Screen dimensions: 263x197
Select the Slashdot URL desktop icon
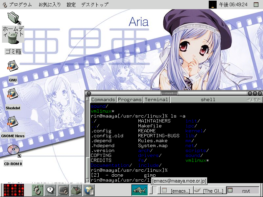point(13,94)
